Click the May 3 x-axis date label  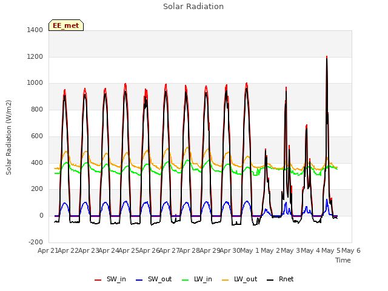pyautogui.click(x=290, y=250)
